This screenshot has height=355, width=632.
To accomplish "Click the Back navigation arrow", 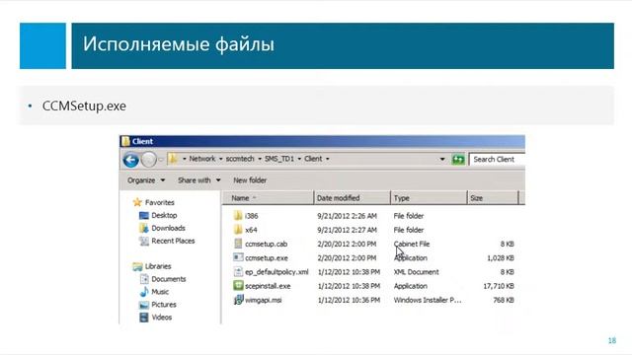I will click(131, 160).
